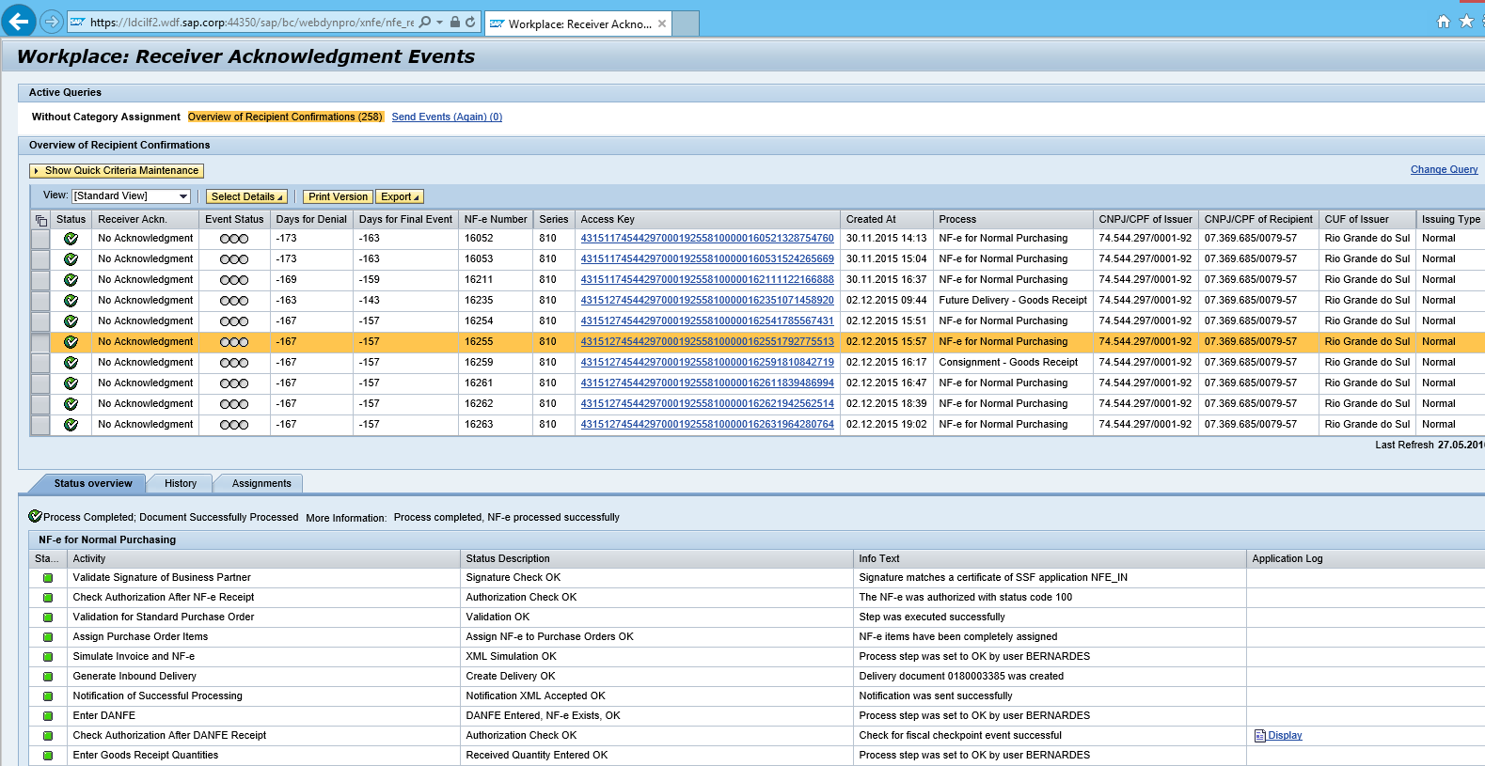Open the browser home icon
Viewport: 1485px width, 766px height.
click(1443, 22)
